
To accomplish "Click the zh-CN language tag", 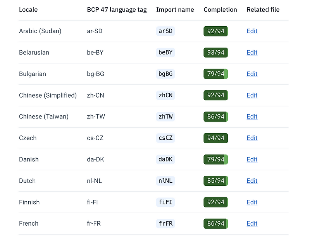I will pyautogui.click(x=95, y=95).
